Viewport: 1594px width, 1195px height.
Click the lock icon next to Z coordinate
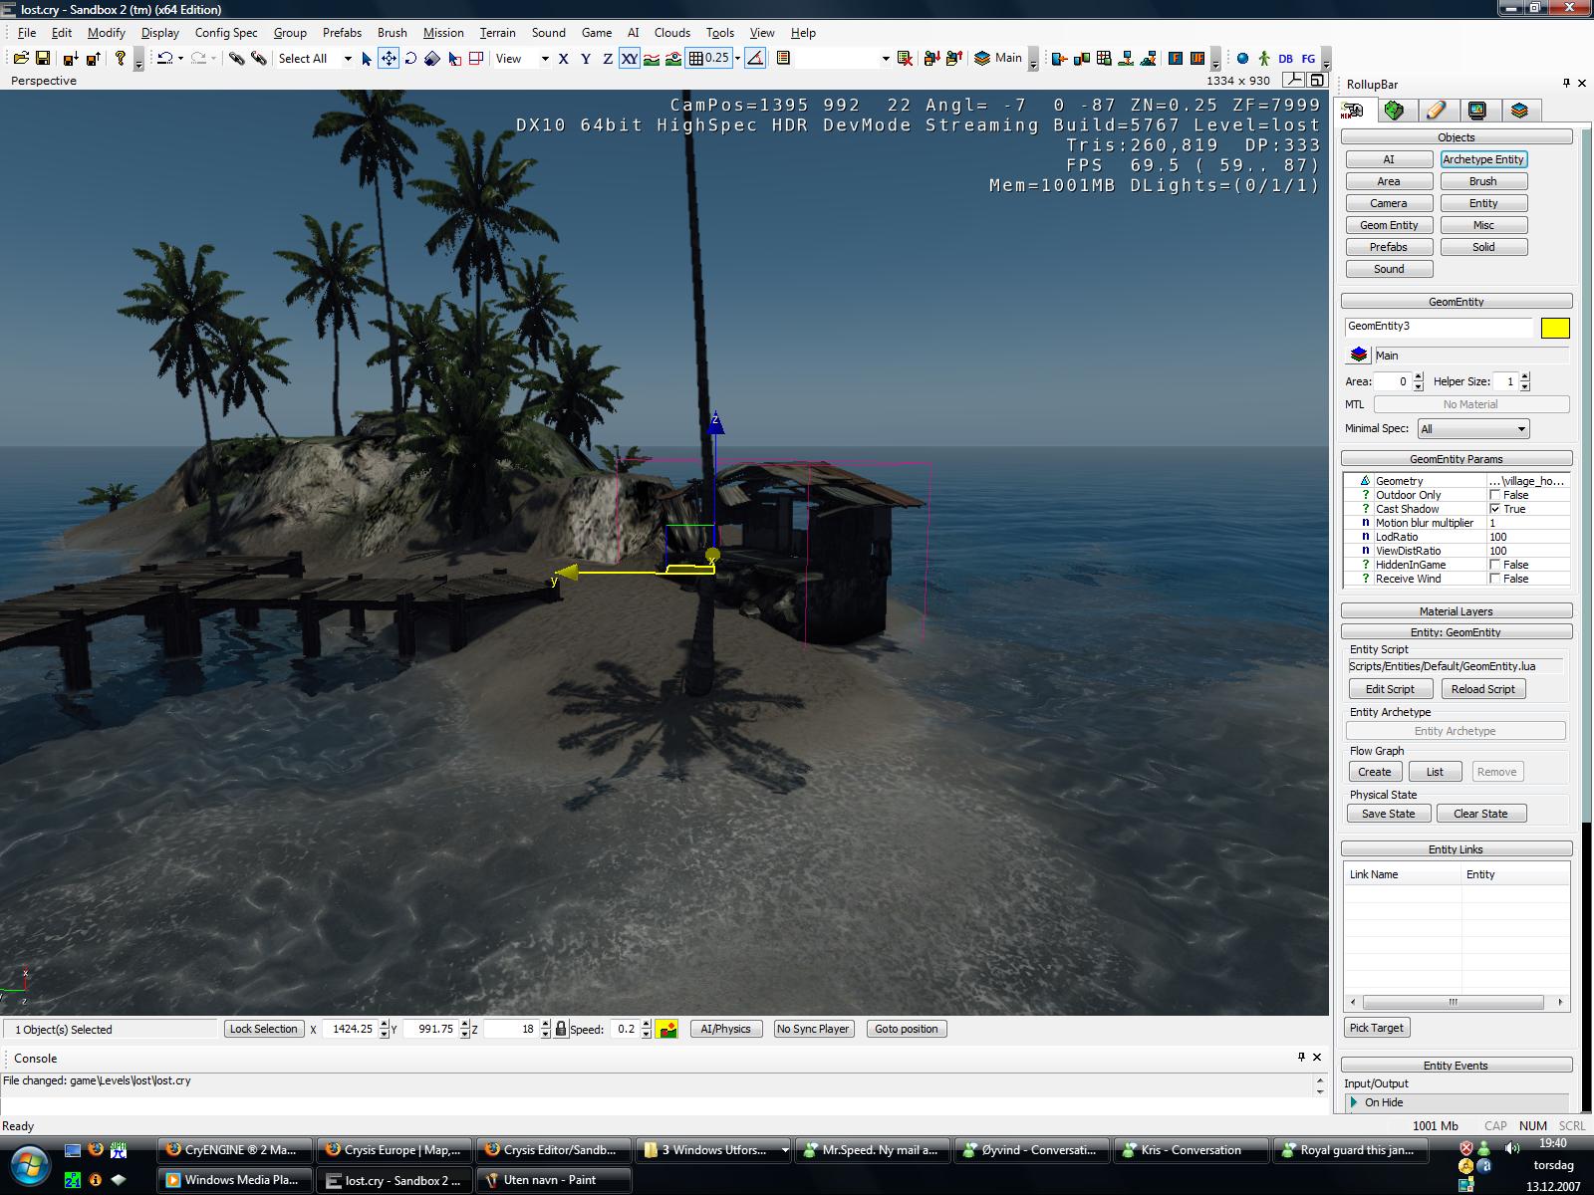tap(561, 1029)
